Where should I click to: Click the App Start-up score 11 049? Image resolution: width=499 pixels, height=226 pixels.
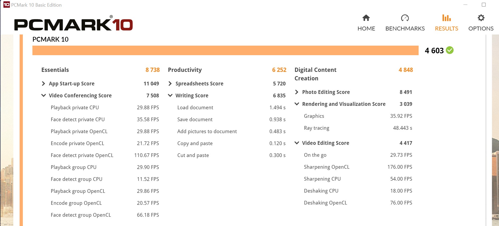click(151, 84)
